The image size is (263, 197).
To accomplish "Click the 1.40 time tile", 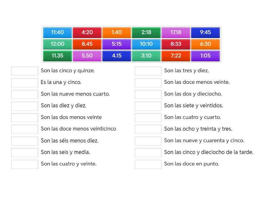I will pyautogui.click(x=117, y=33).
